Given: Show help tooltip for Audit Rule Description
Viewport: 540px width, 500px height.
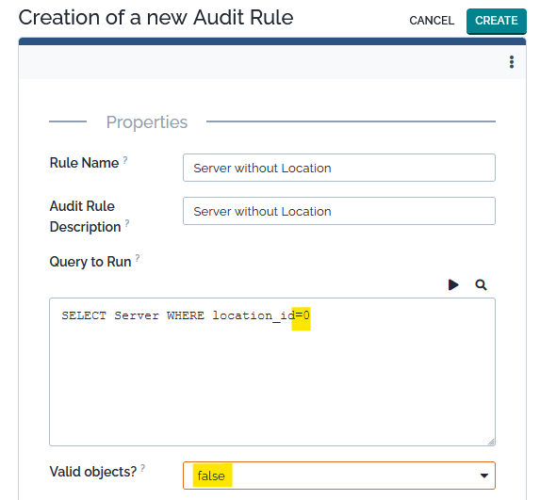Looking at the screenshot, I should pyautogui.click(x=127, y=223).
